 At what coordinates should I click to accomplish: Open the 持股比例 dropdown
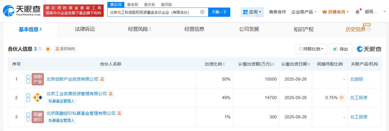310,49
